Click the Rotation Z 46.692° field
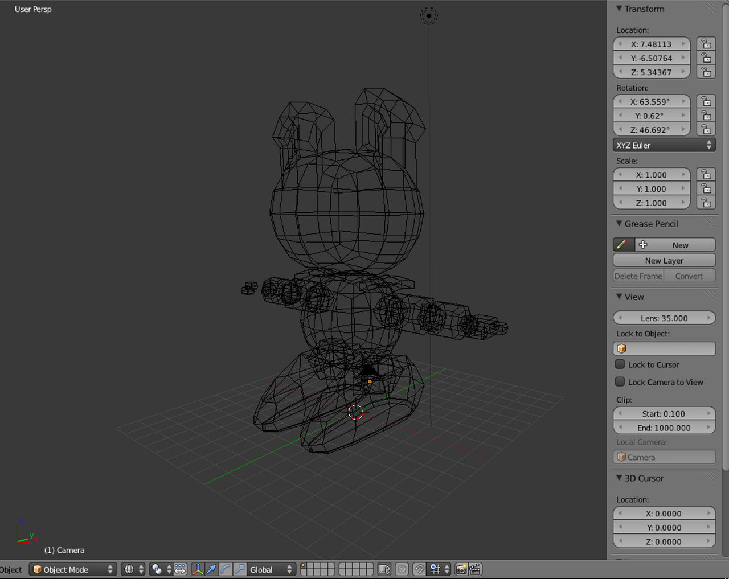The width and height of the screenshot is (729, 579). point(652,130)
